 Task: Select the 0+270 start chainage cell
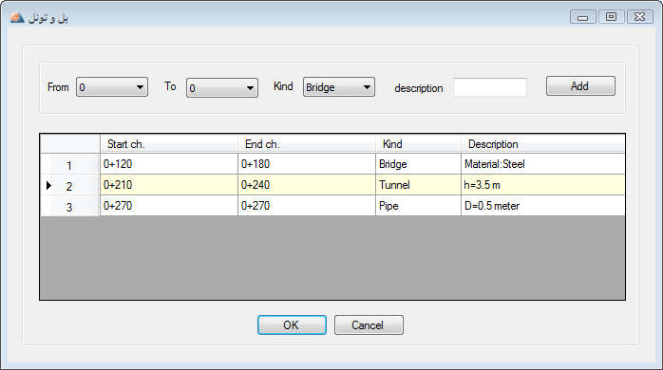tap(169, 206)
